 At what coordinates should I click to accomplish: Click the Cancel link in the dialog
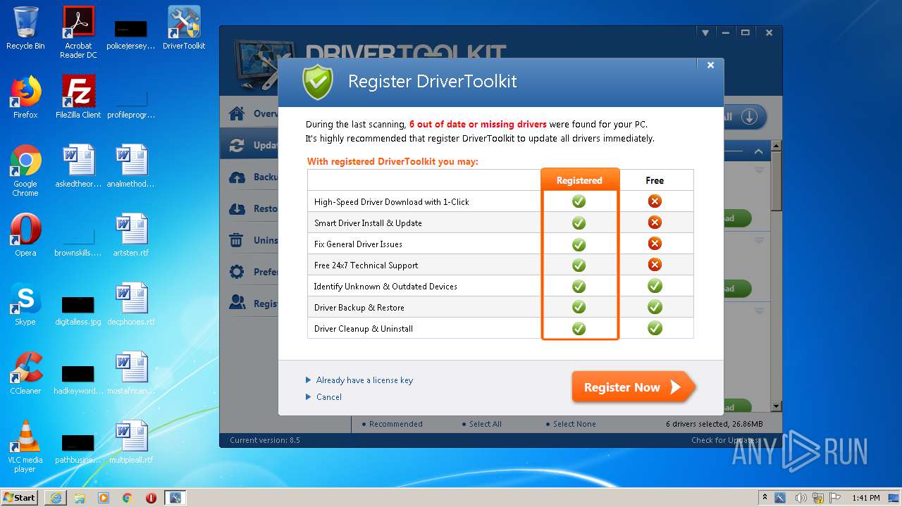tap(329, 397)
